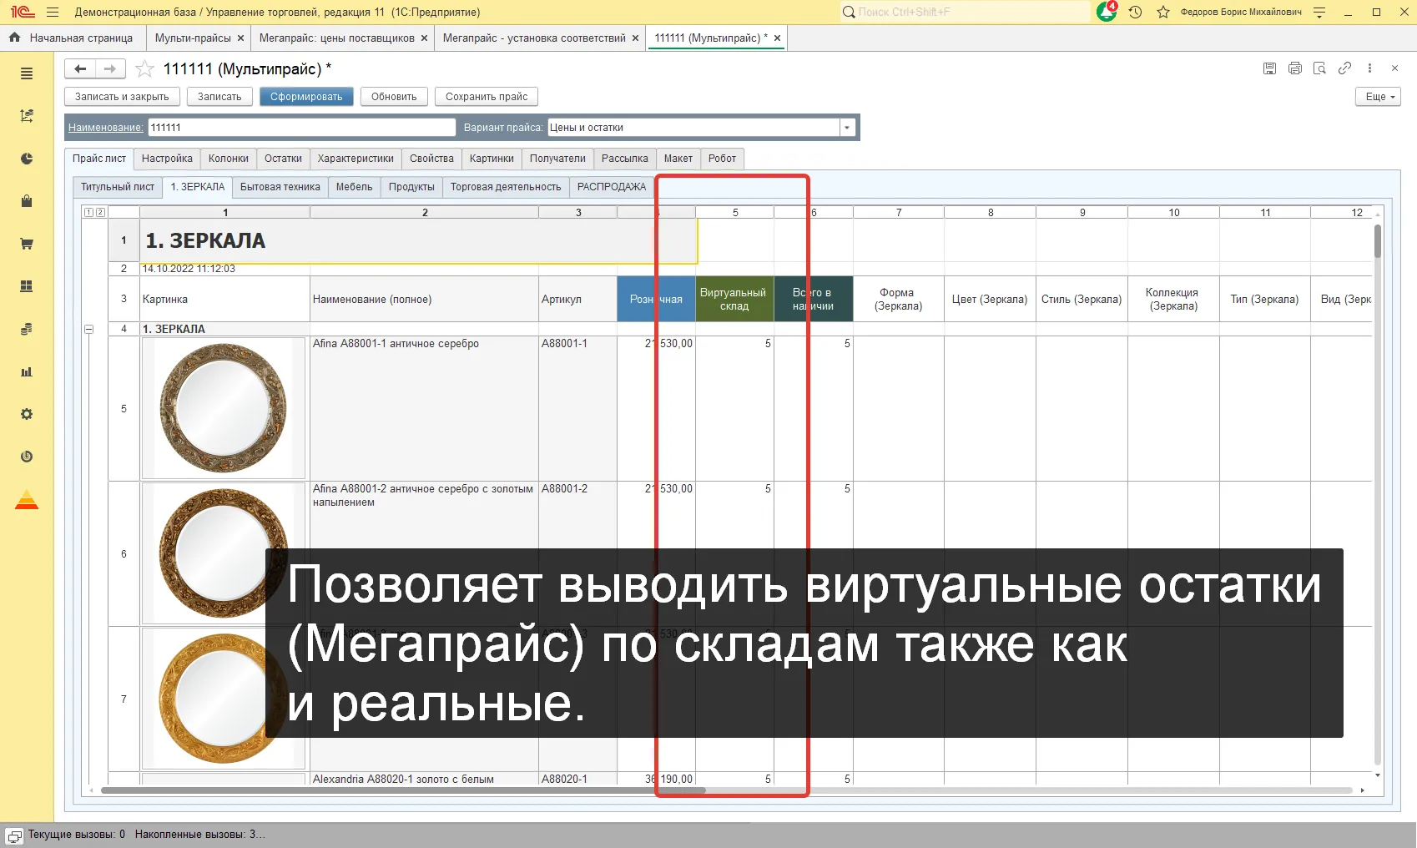This screenshot has height=848, width=1417.
Task: Switch to Свойства tab
Action: pyautogui.click(x=431, y=159)
